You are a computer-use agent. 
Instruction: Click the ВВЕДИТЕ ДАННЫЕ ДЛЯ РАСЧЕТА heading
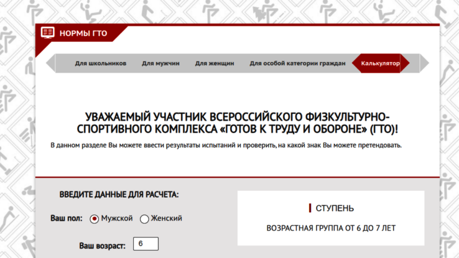pos(119,194)
